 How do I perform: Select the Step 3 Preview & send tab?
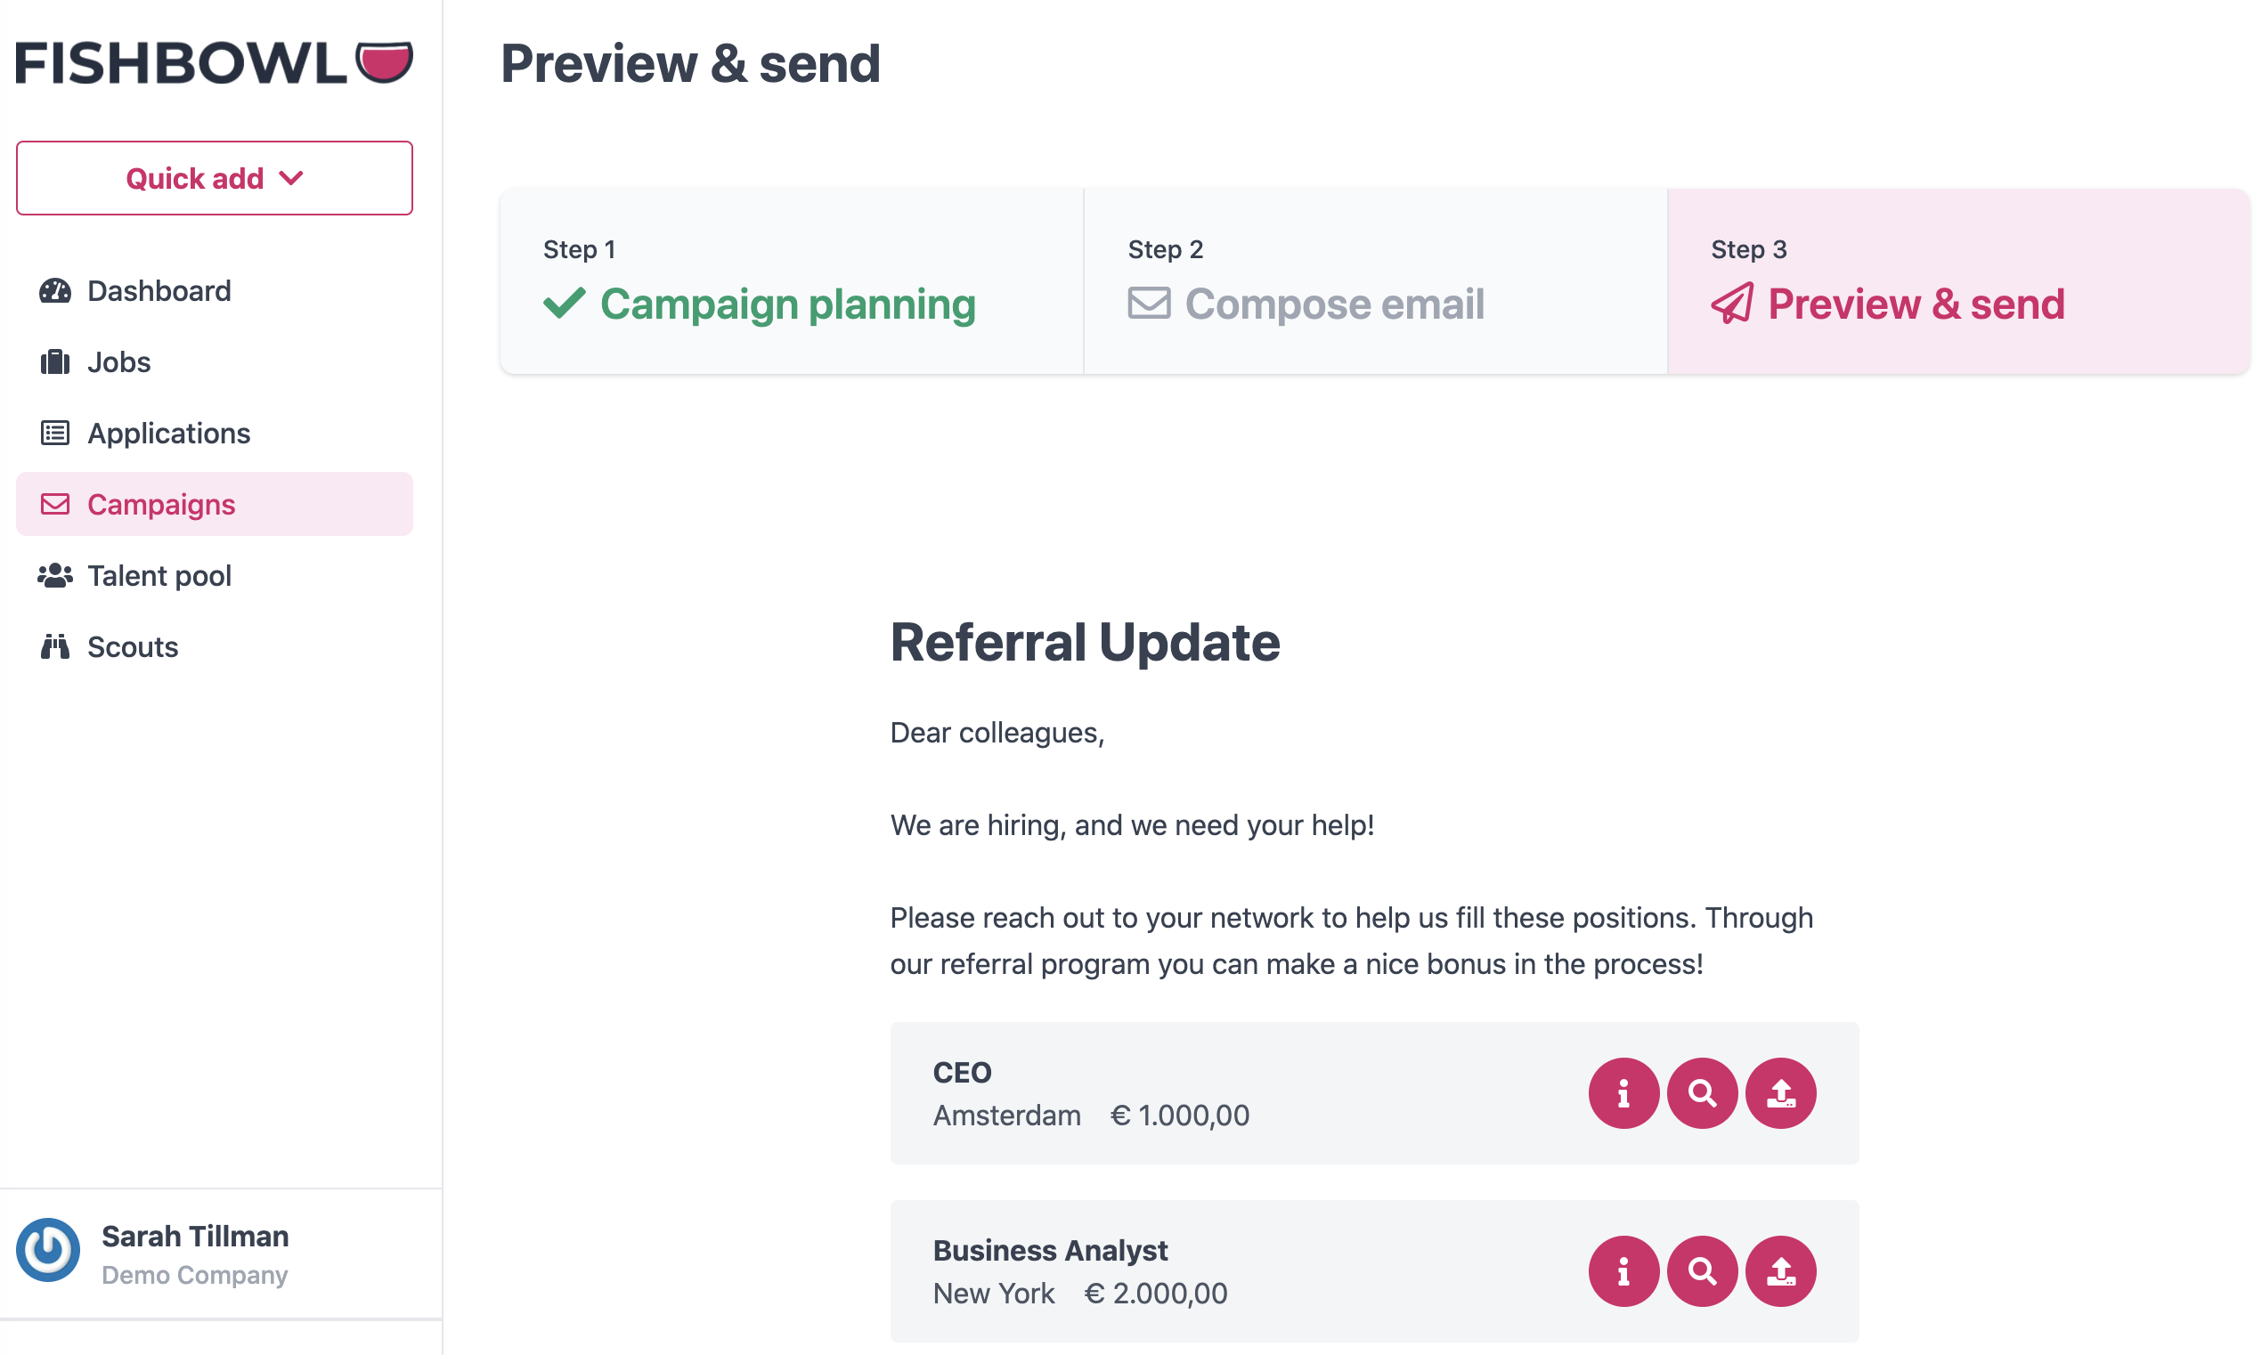1915,304
